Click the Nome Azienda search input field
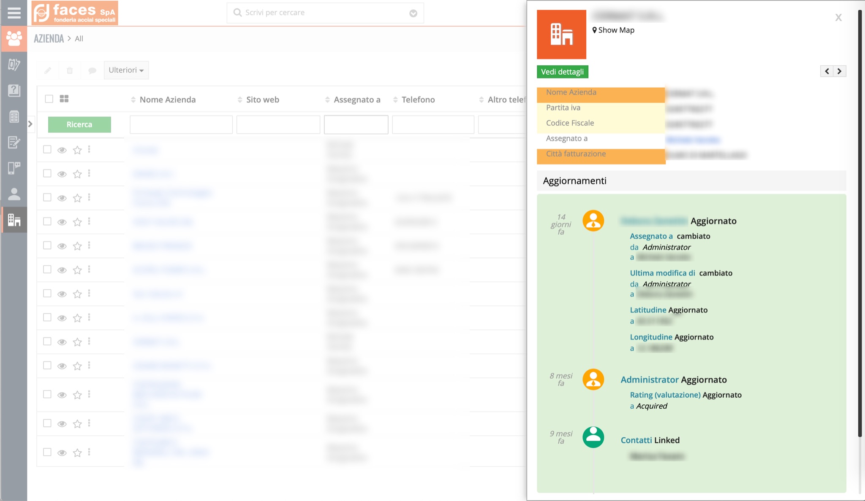 tap(181, 124)
